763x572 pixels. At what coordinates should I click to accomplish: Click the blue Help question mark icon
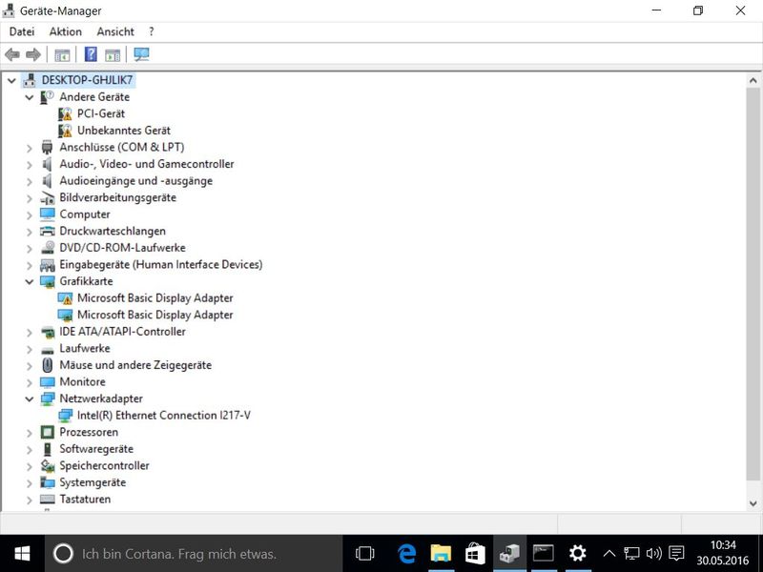(x=91, y=55)
